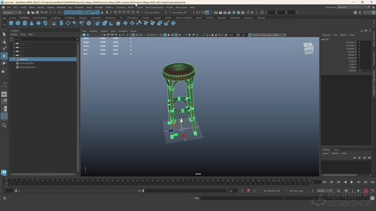The height and width of the screenshot is (211, 376).
Task: Toggle the four-pane layout button
Action: click(4, 101)
